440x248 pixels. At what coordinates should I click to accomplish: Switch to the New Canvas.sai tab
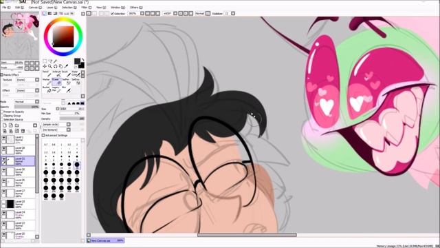point(105,240)
